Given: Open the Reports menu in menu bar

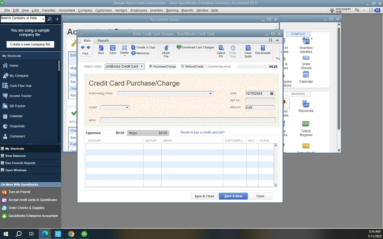Looking at the screenshot, I should coord(187,10).
